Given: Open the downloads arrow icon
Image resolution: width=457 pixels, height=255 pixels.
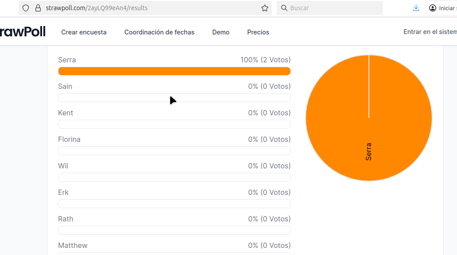Looking at the screenshot, I should tap(416, 8).
